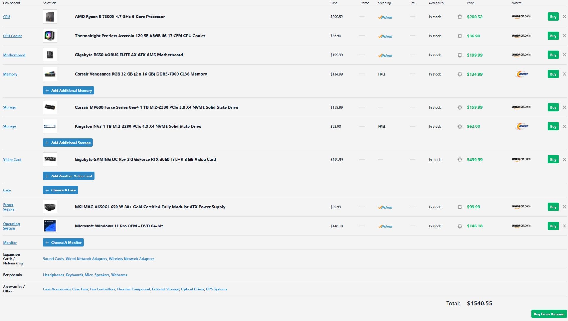Open the Power Supply component link
This screenshot has height=321, width=568.
(x=9, y=207)
